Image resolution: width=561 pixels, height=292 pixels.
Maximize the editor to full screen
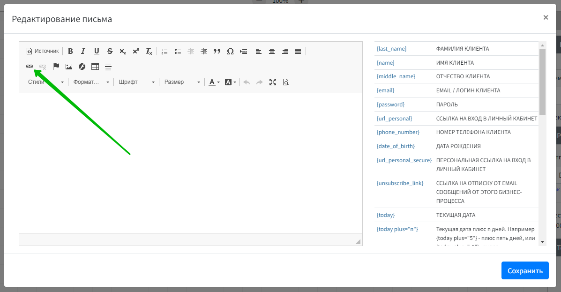pos(273,82)
